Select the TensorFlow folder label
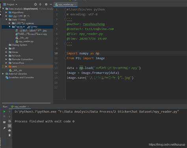 18,63
